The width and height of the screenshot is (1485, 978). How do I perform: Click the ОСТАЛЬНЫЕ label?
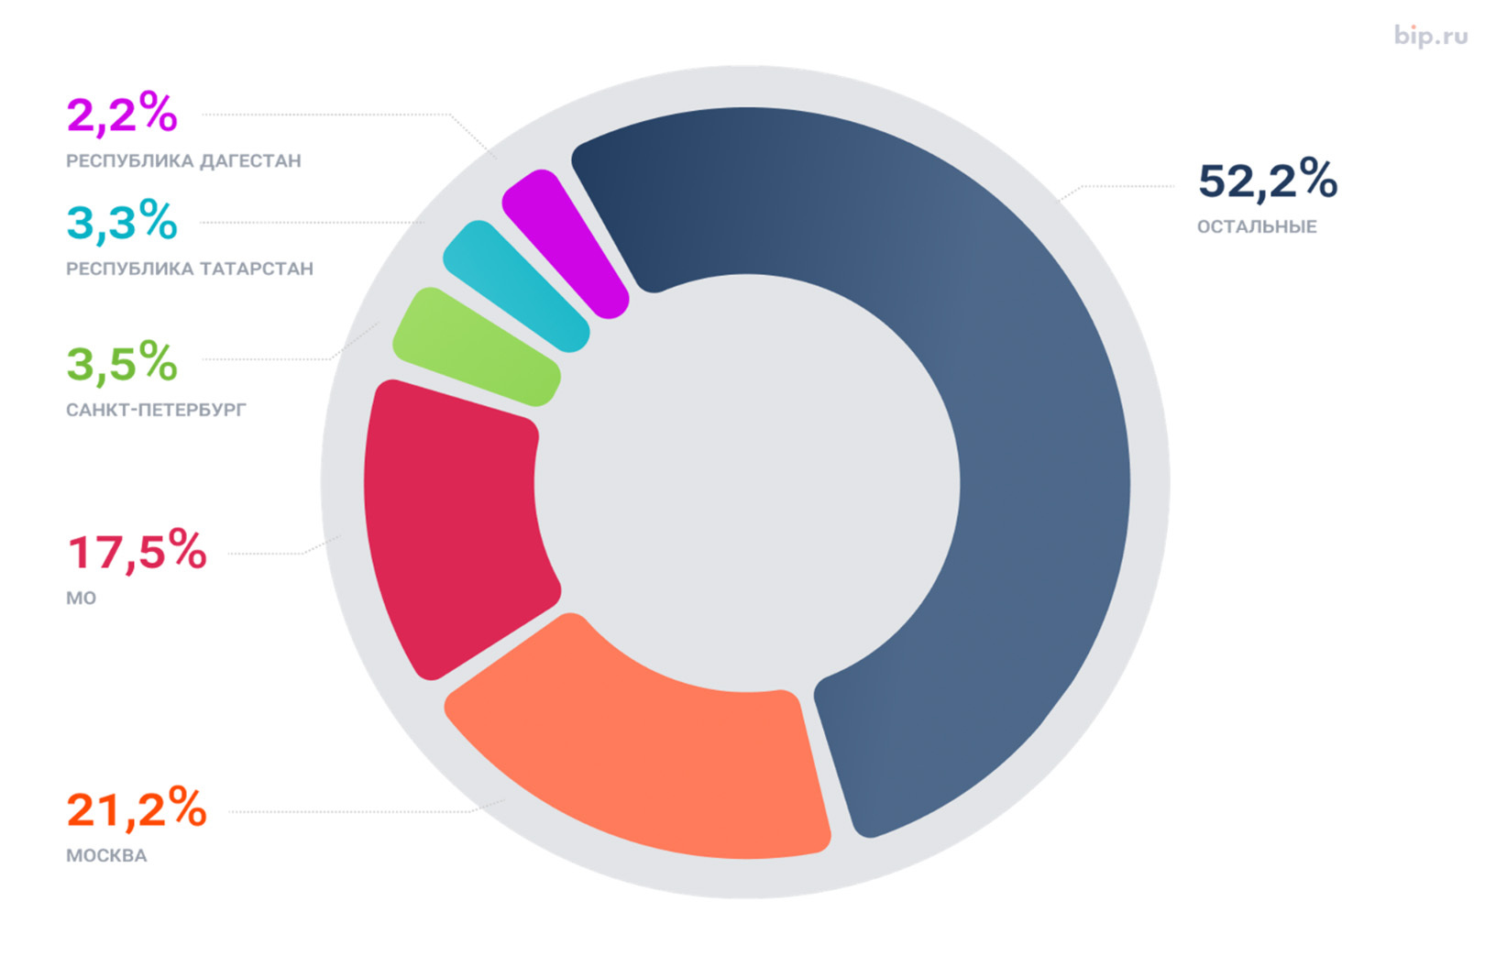point(1257,226)
